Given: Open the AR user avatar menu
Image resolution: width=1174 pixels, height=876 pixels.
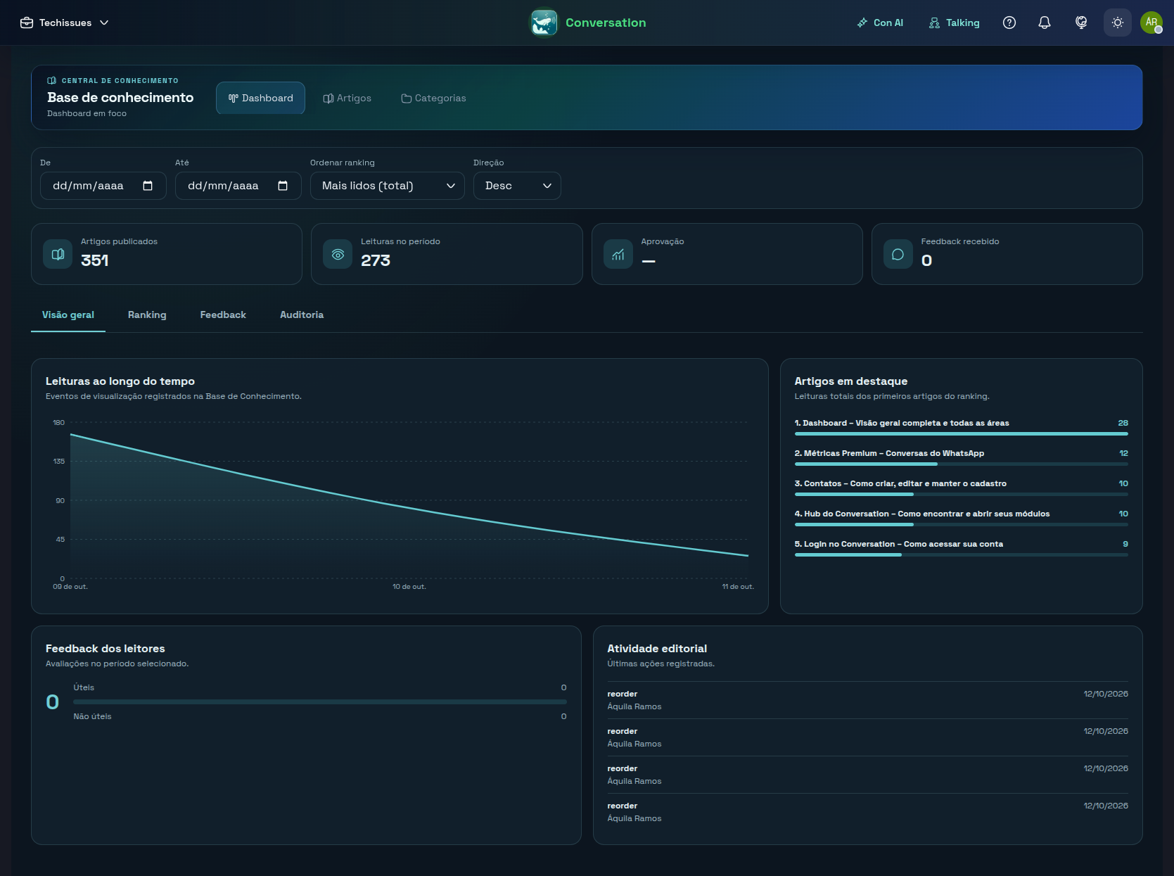Looking at the screenshot, I should tap(1151, 23).
